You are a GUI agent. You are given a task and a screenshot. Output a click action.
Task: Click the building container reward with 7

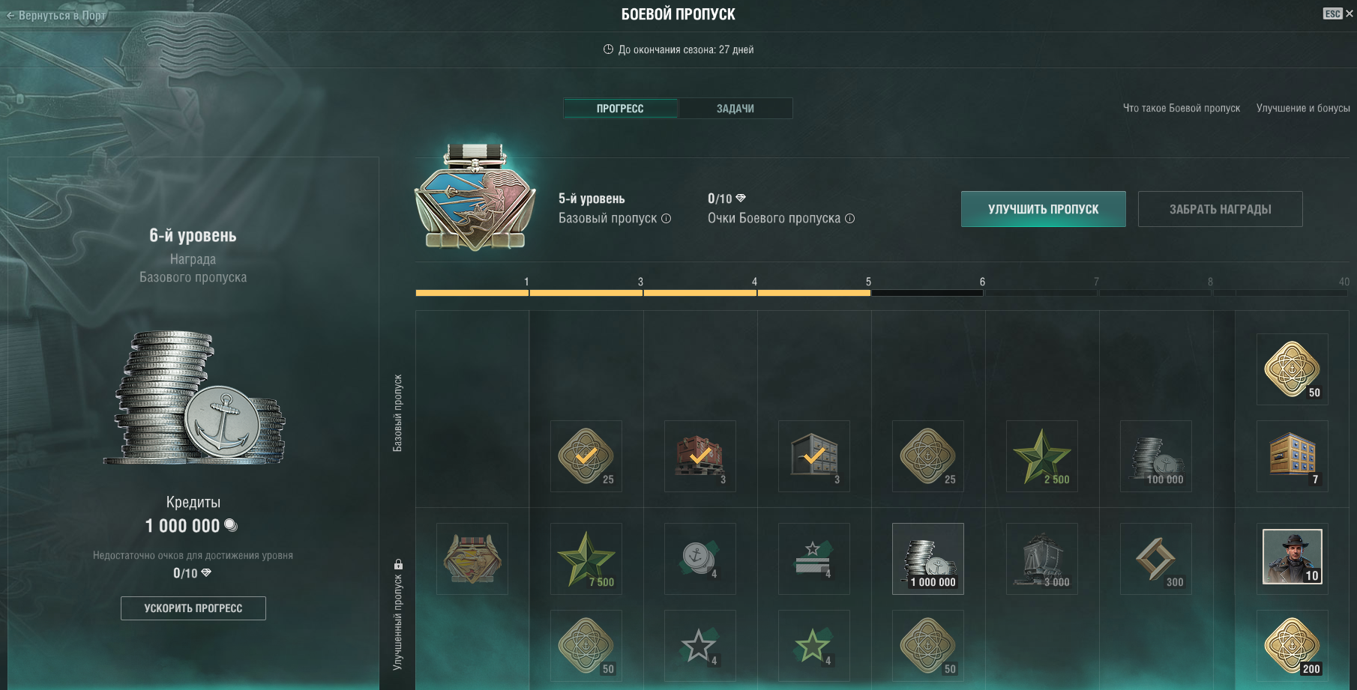[x=1293, y=456]
